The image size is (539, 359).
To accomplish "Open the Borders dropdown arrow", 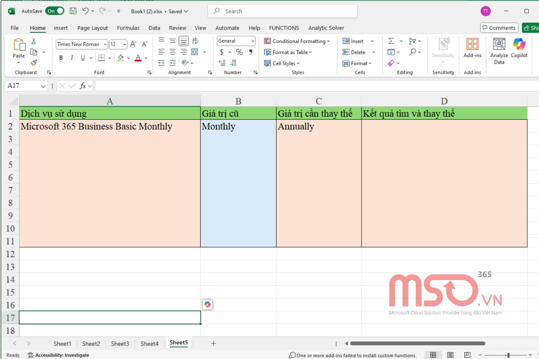I will pyautogui.click(x=110, y=58).
